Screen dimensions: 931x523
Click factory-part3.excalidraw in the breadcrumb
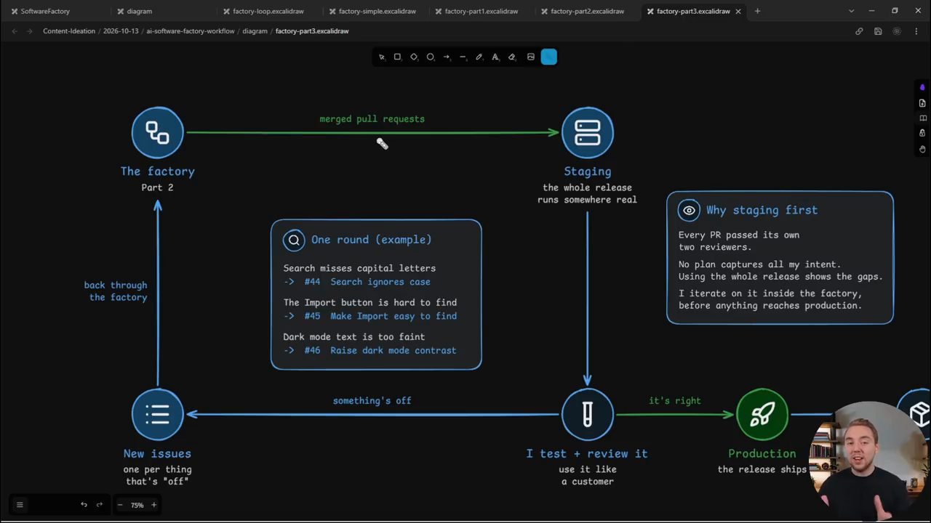click(312, 31)
